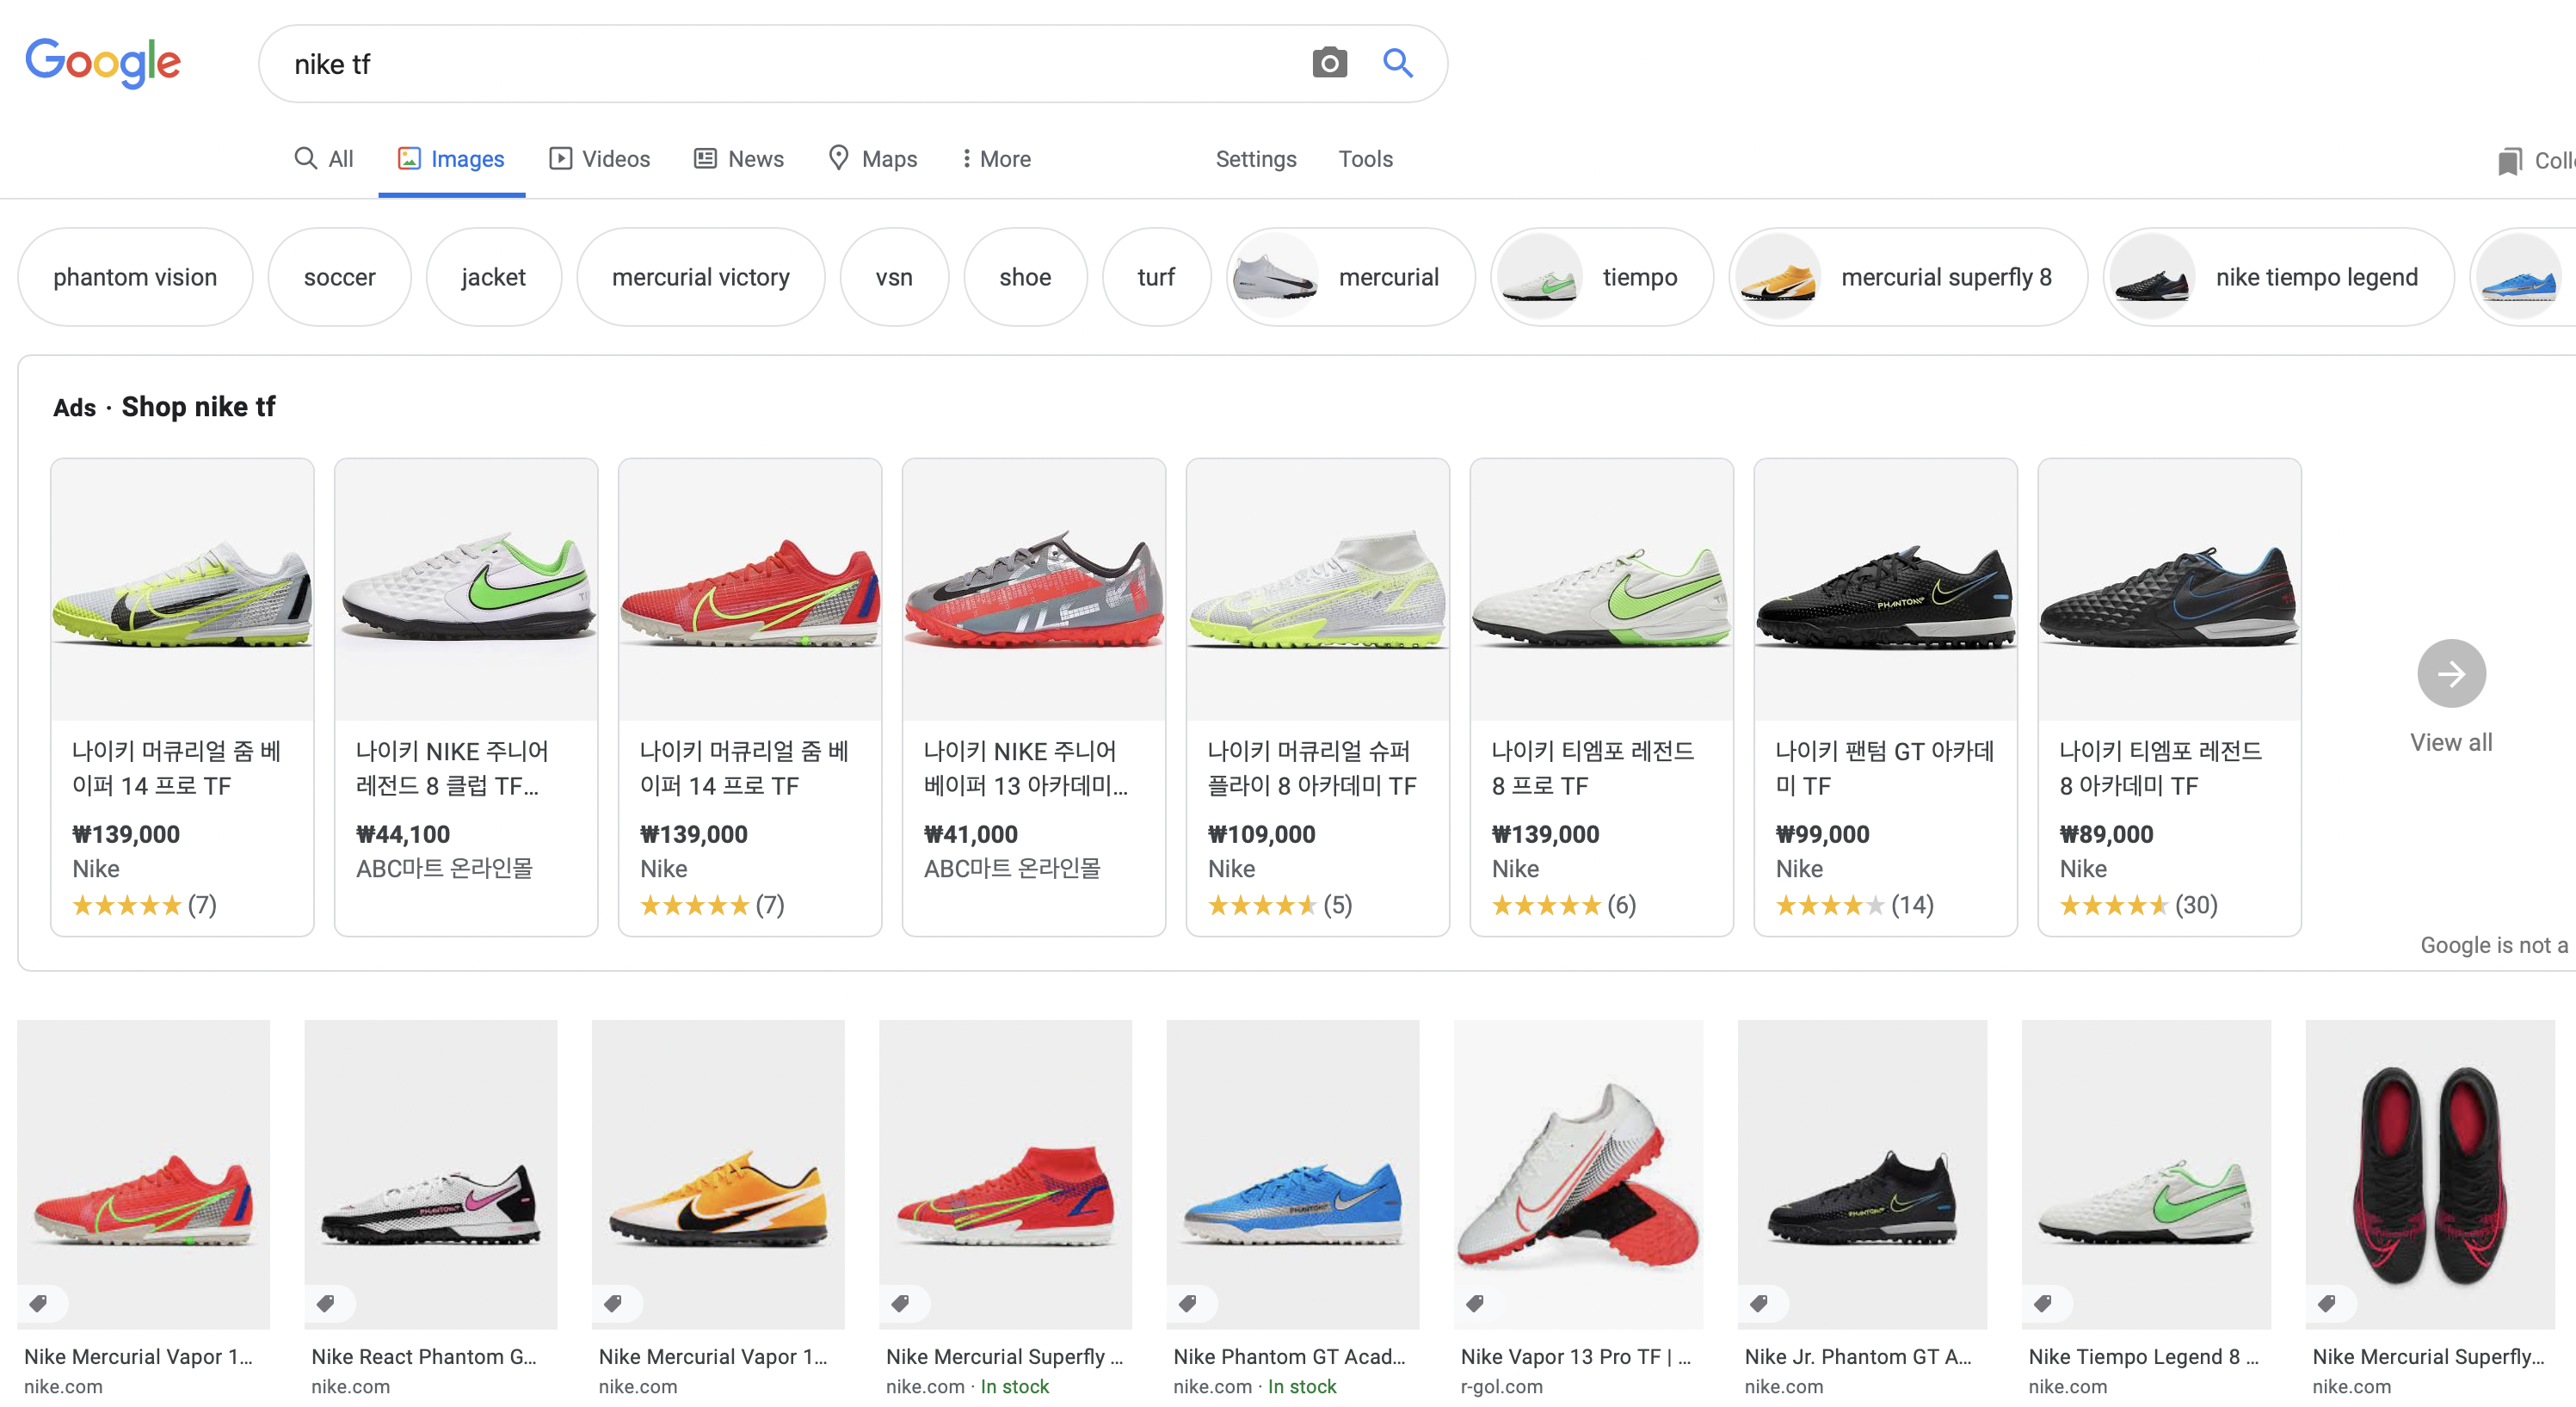Switch to the News tab

tap(739, 159)
